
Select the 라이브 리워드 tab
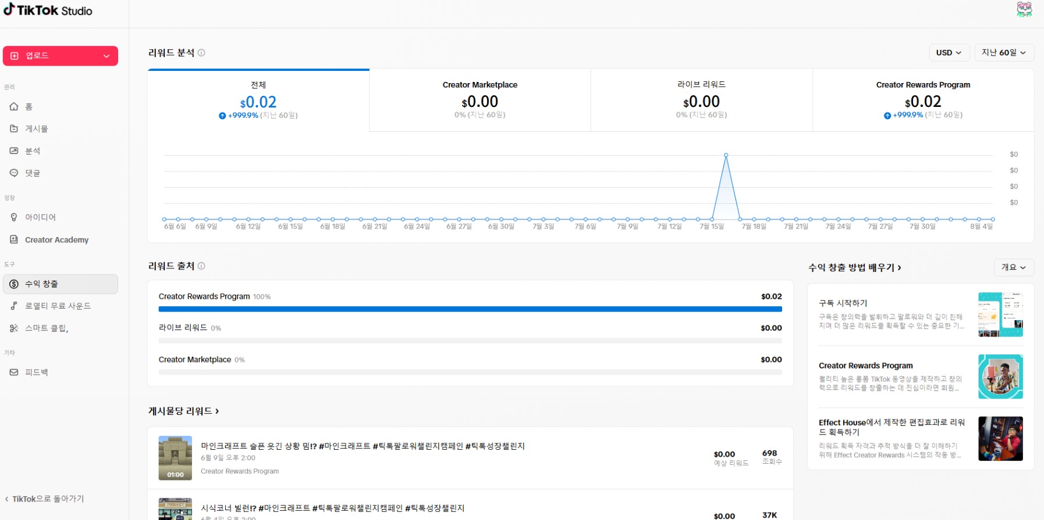pos(702,101)
